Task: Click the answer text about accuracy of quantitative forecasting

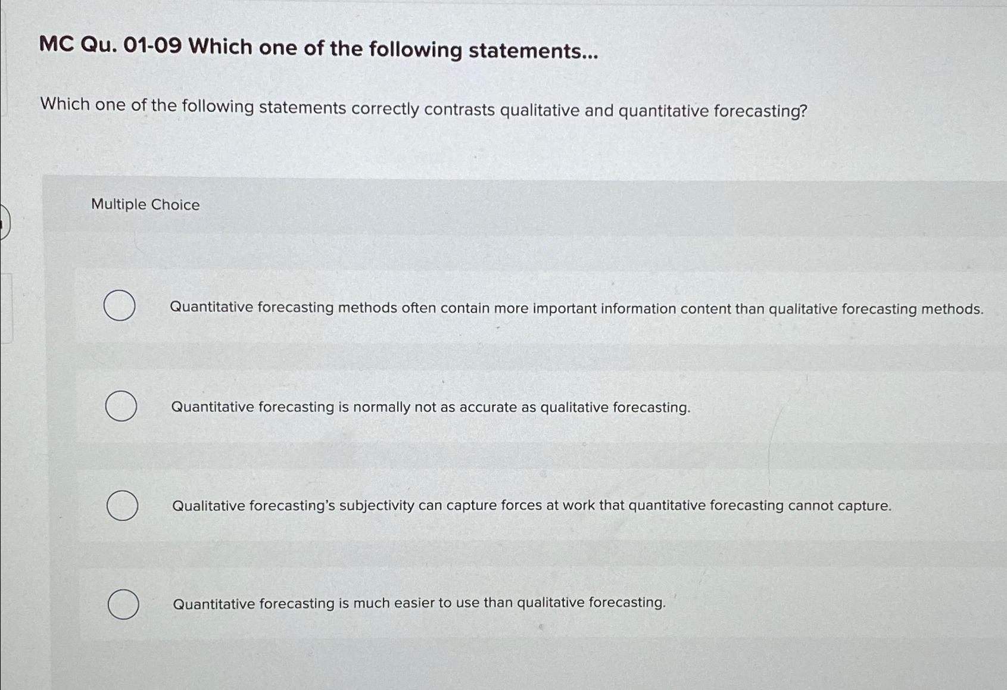Action: 430,407
